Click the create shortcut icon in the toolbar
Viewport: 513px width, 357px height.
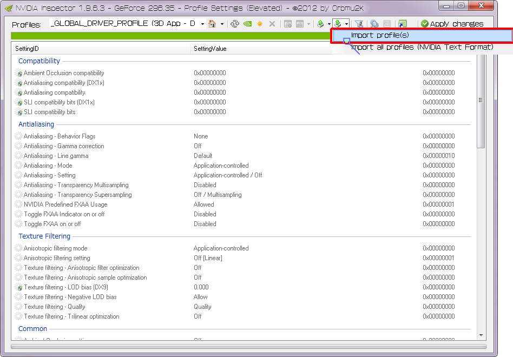(403, 24)
